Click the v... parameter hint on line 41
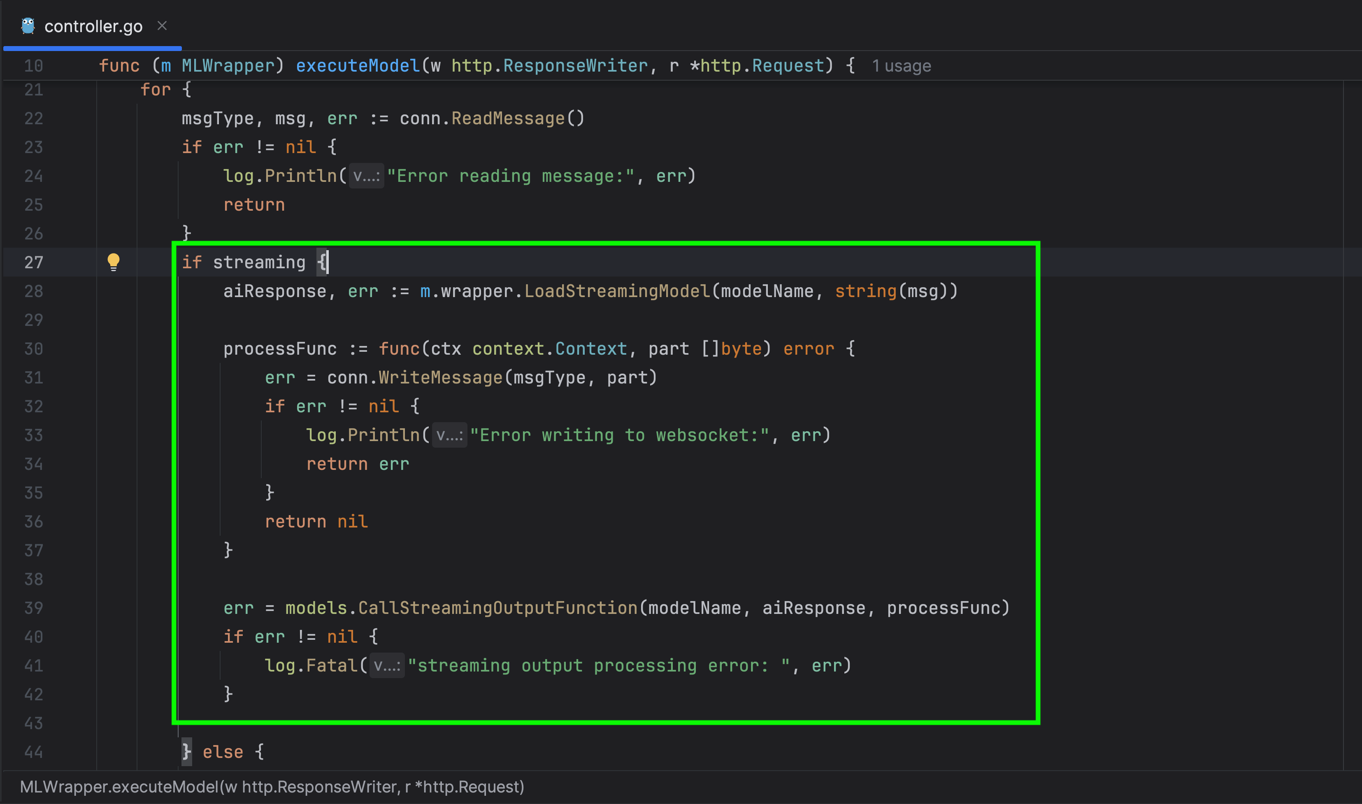This screenshot has width=1362, height=804. coord(387,665)
